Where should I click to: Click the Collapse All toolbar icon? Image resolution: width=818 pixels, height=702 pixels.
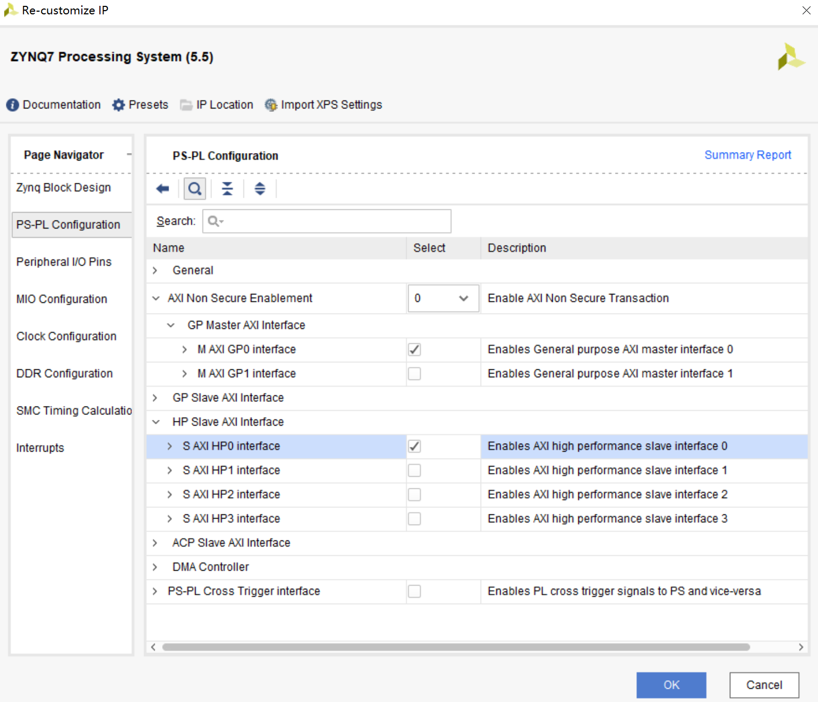(227, 189)
